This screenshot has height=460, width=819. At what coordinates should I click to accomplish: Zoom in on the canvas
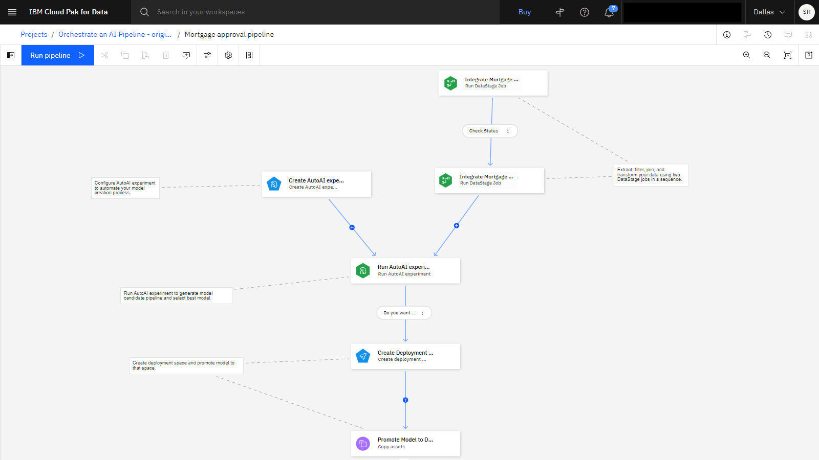pyautogui.click(x=747, y=55)
